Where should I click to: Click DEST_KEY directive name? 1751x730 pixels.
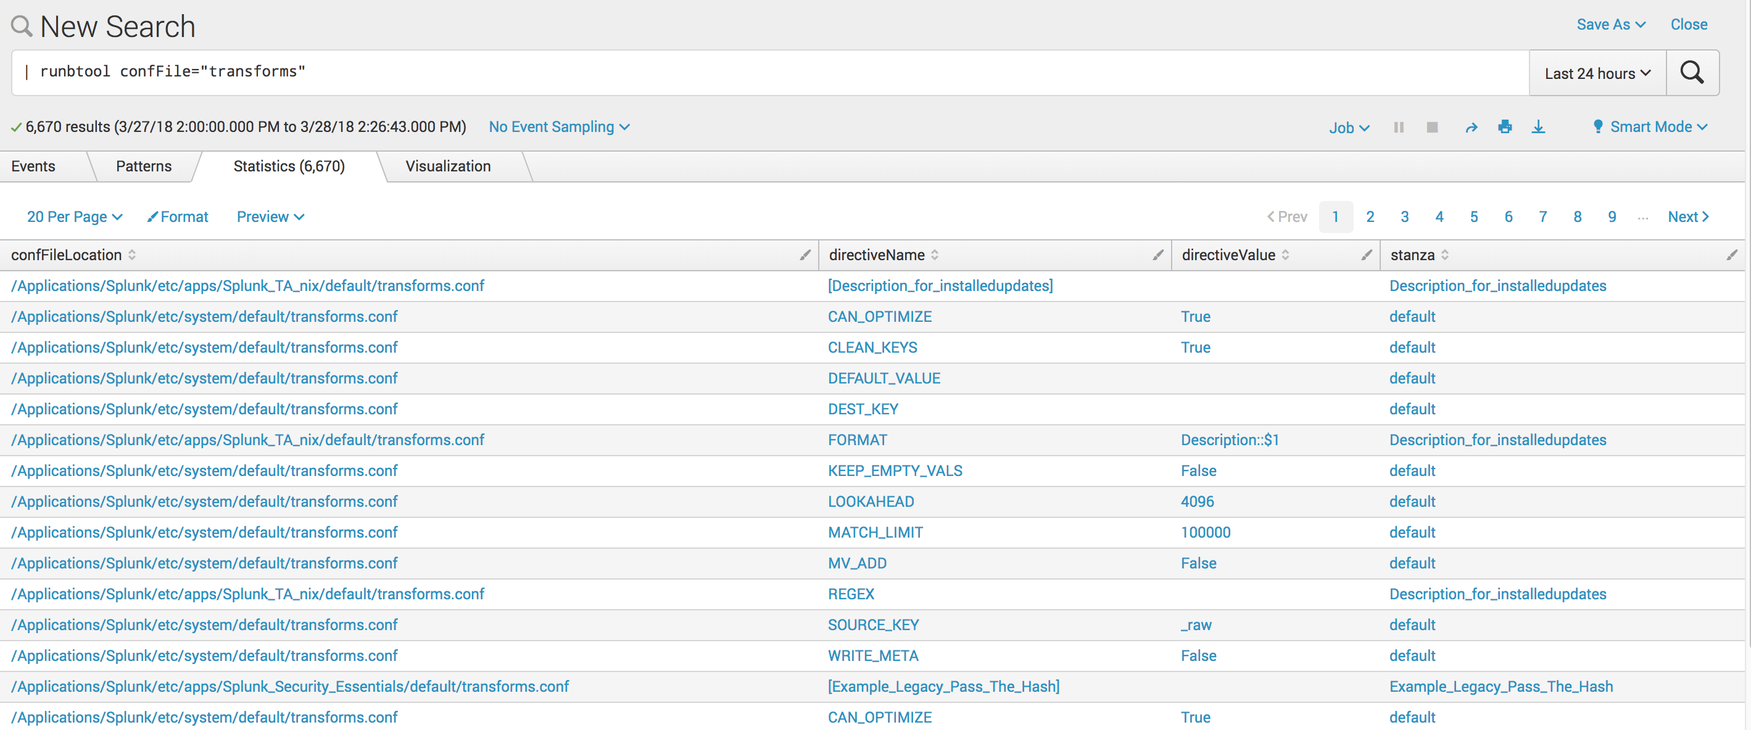[863, 409]
